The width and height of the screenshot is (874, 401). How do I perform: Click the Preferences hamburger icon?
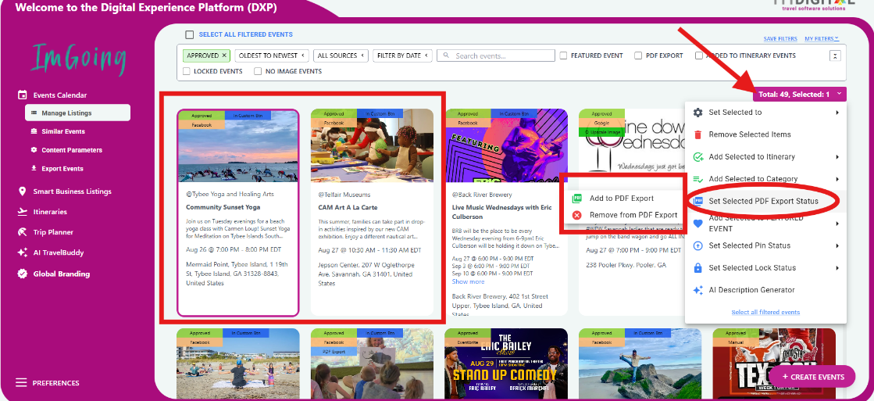coord(21,382)
